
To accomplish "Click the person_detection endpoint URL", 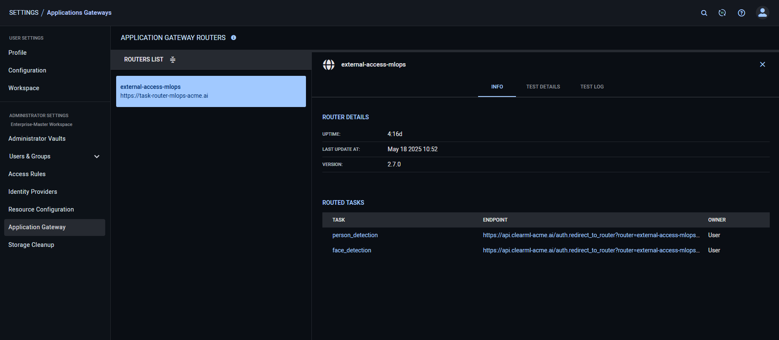I will point(591,235).
